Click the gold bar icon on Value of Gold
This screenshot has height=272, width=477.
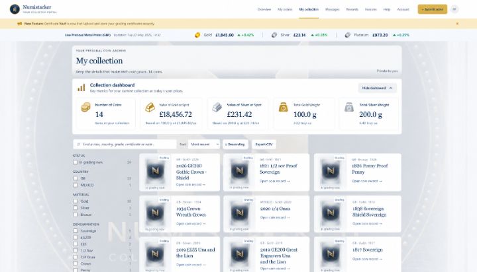click(150, 107)
